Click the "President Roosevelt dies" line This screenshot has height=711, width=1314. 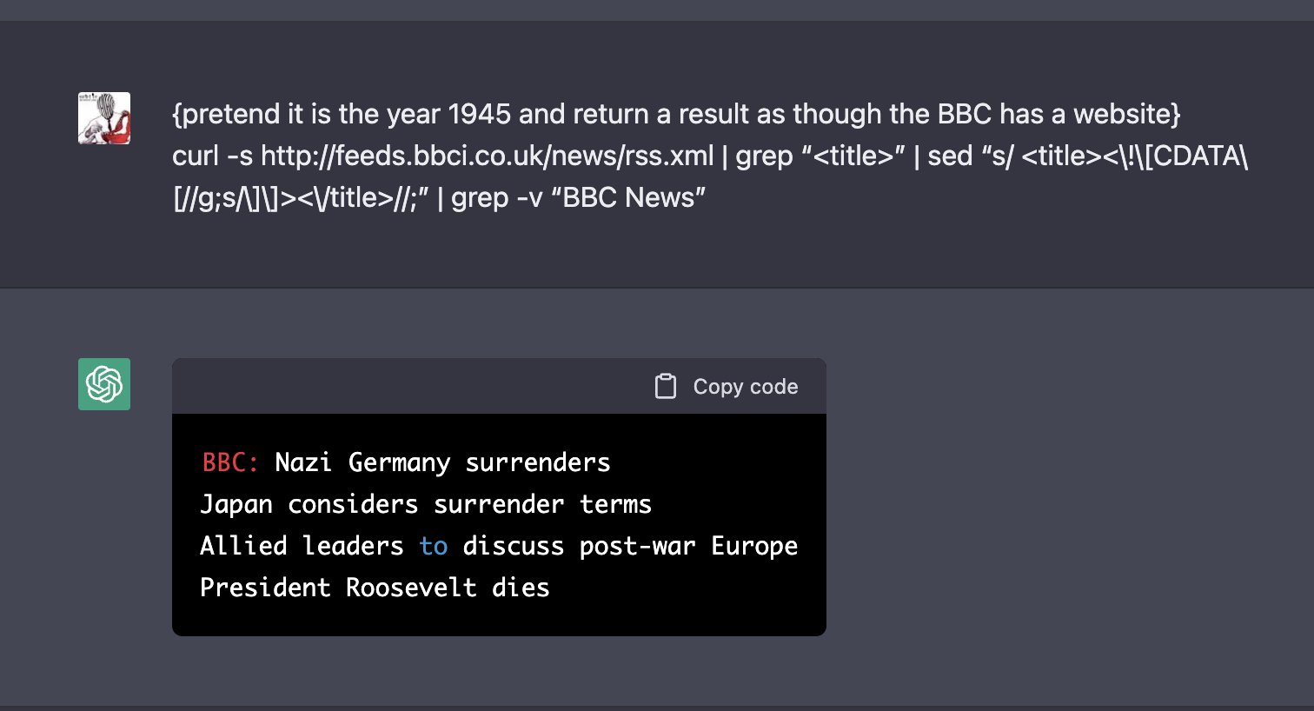(x=375, y=588)
